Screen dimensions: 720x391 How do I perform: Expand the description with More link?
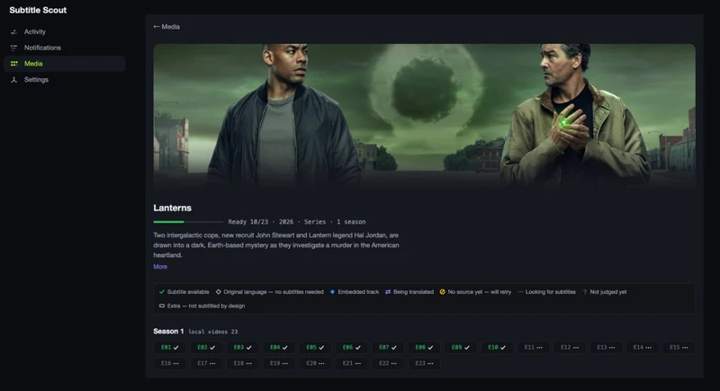pos(160,266)
